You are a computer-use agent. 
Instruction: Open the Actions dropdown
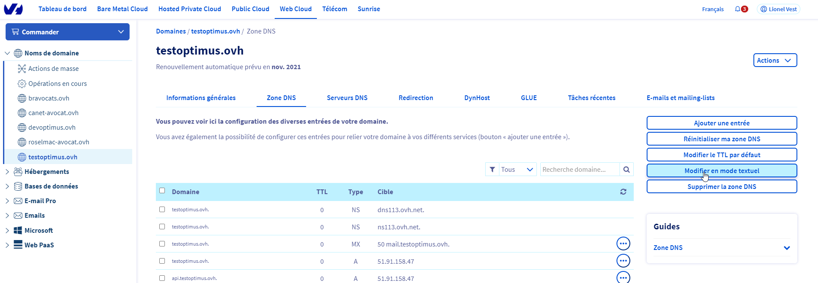tap(775, 61)
